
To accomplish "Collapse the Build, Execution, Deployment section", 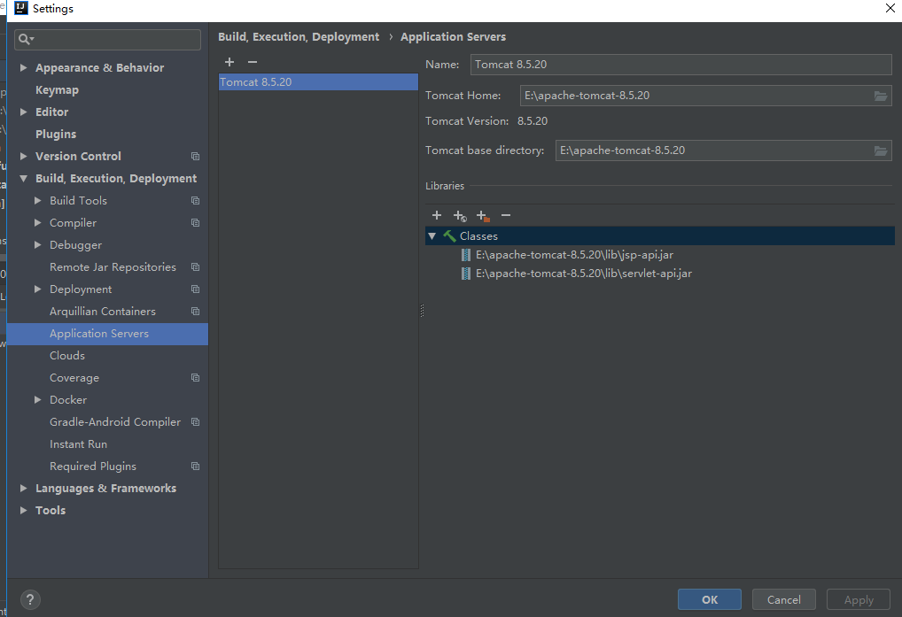I will coord(24,178).
